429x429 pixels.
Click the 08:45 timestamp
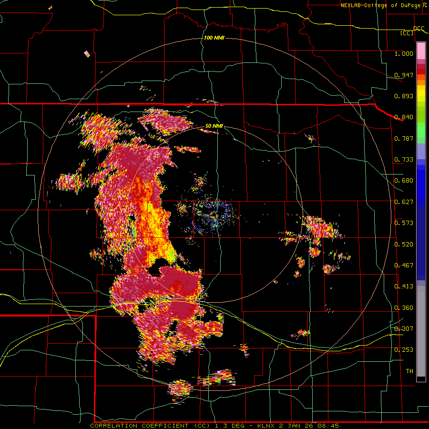tap(328, 426)
